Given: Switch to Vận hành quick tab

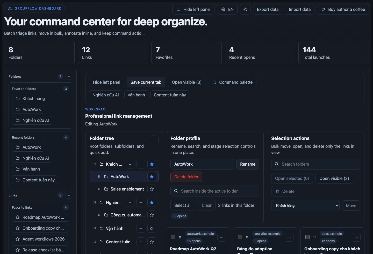Looking at the screenshot, I should (136, 95).
